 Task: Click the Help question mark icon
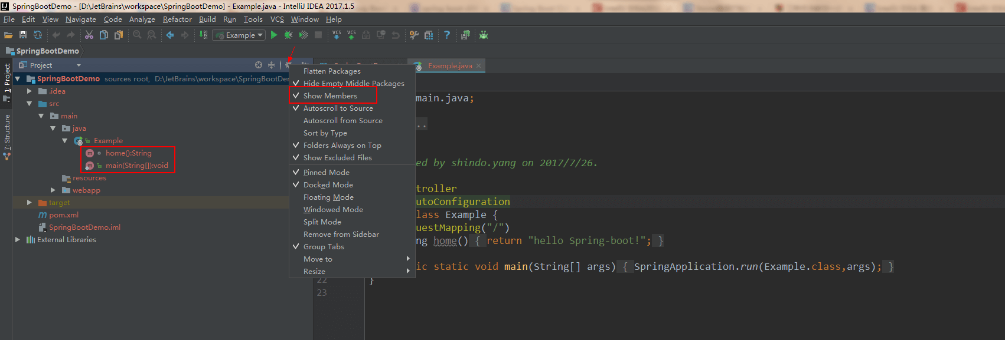(447, 35)
